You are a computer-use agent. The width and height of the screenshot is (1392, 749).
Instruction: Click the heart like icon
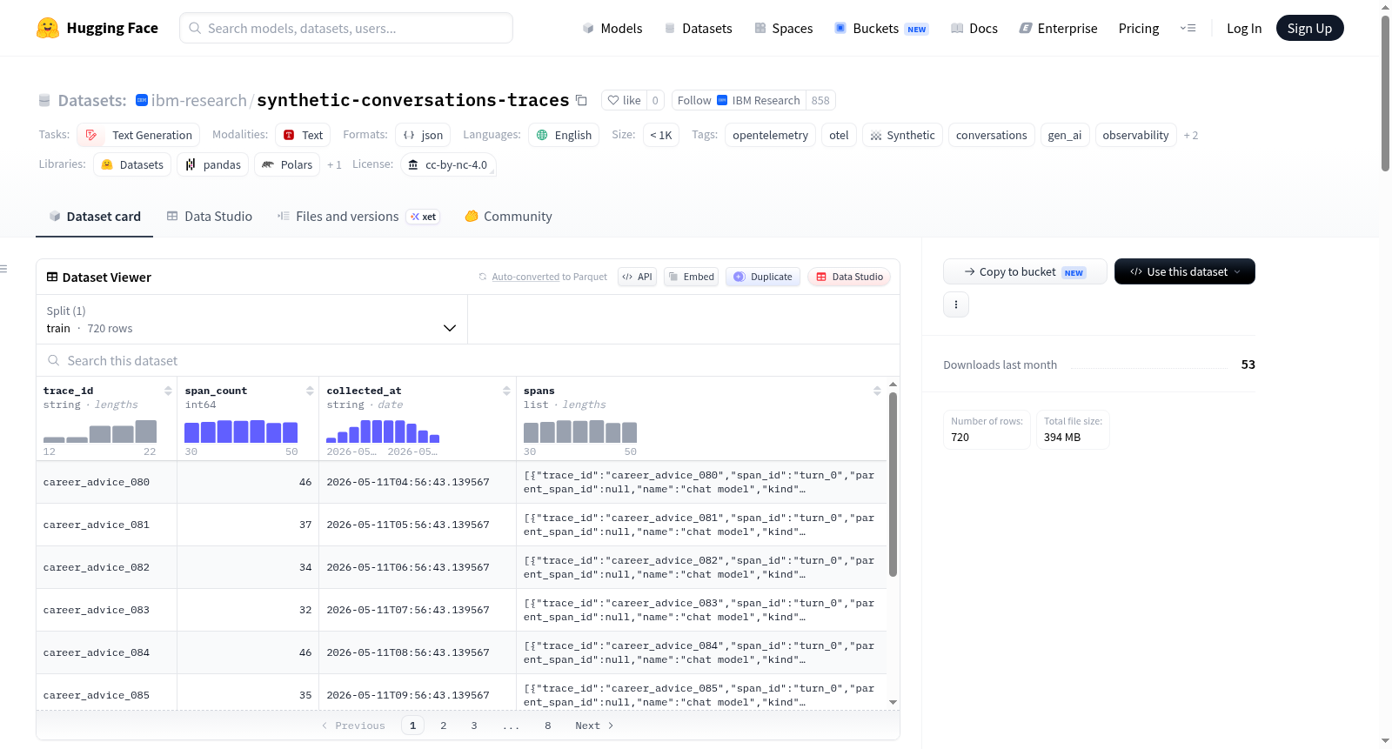612,100
